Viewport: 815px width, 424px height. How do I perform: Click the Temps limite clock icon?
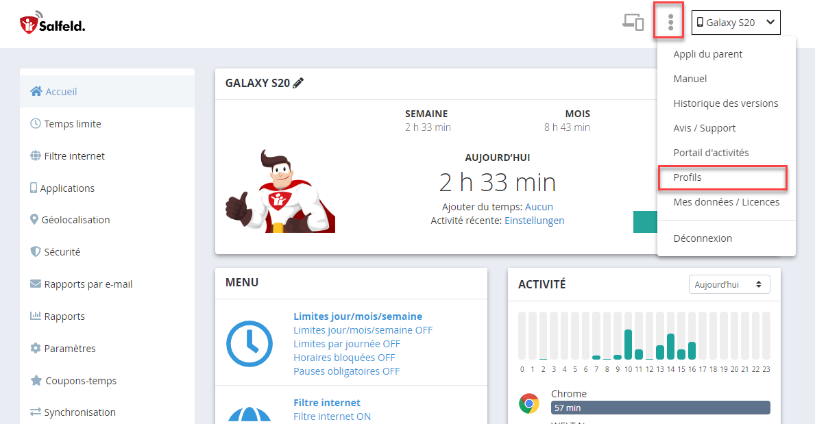coord(36,123)
